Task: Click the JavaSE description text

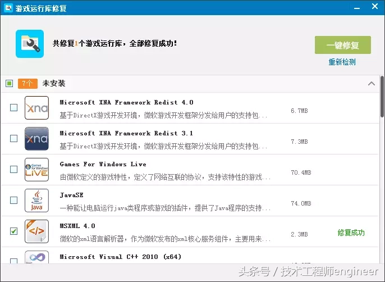Action: pyautogui.click(x=165, y=208)
